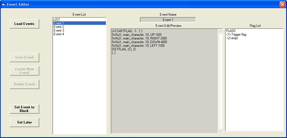Select the FLAGS header in Flag List
Viewport: 287px width, 138px height.
point(231,31)
